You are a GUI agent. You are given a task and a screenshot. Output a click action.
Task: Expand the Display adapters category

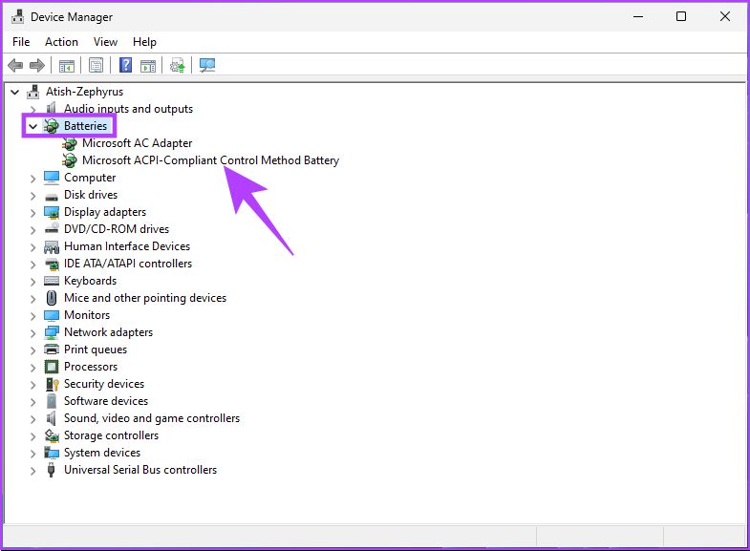pos(33,212)
